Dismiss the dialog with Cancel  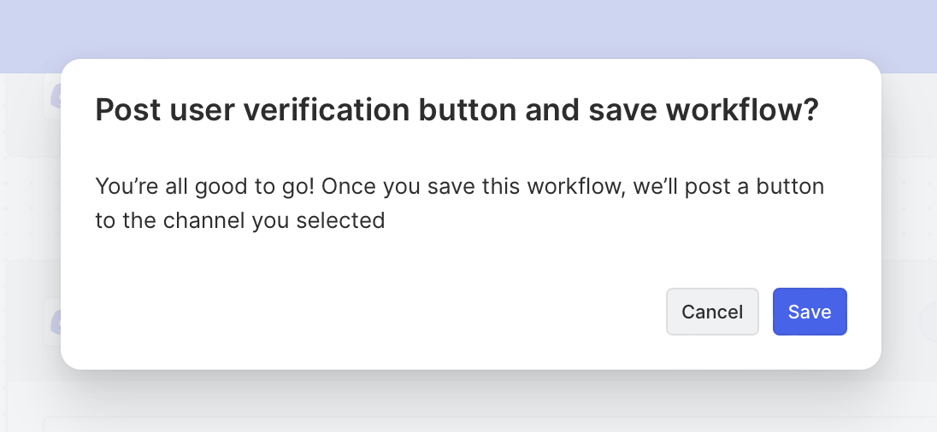711,312
